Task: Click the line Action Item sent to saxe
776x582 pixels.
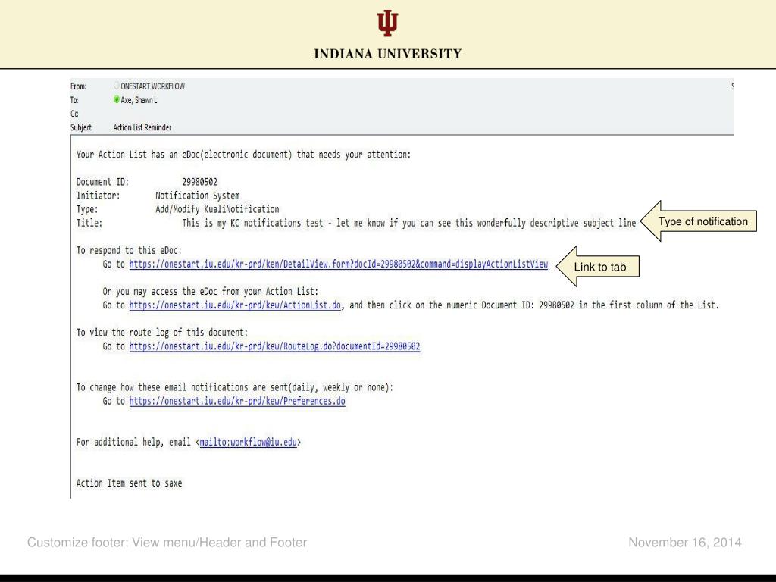Action: point(129,483)
